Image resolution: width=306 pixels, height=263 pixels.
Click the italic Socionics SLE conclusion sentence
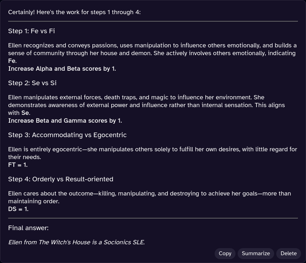[x=76, y=242]
